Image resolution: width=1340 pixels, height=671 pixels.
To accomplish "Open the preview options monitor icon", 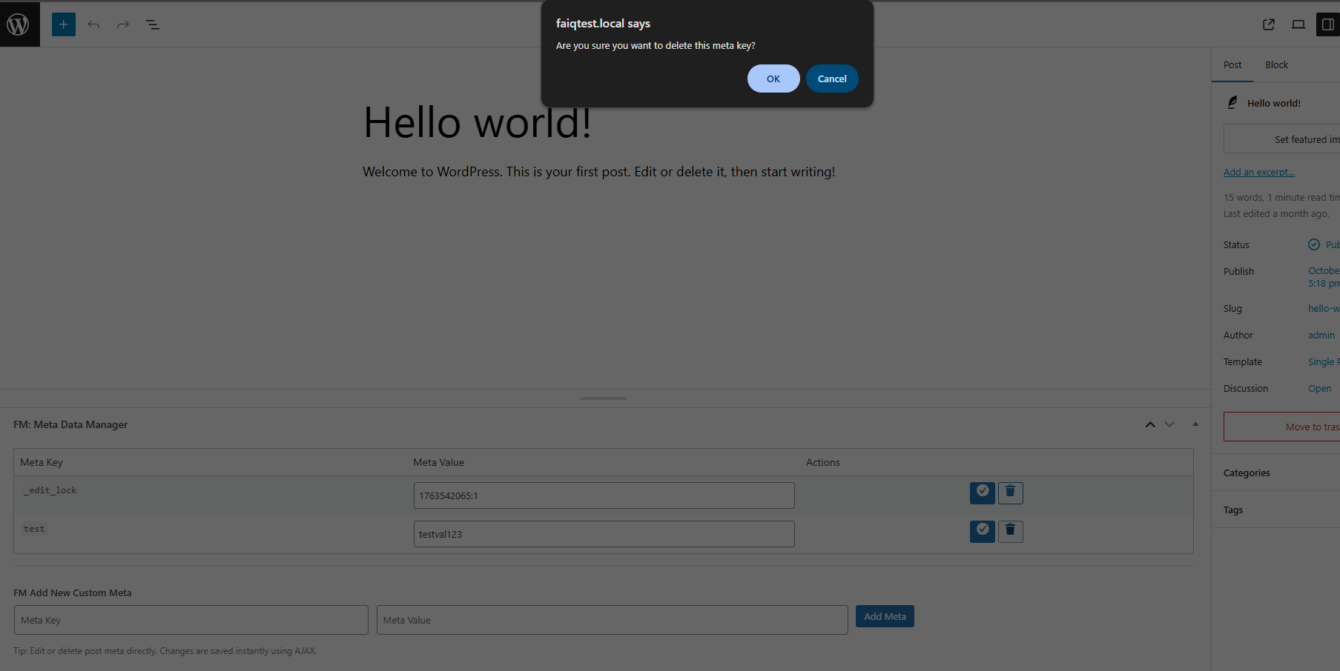I will coord(1298,24).
